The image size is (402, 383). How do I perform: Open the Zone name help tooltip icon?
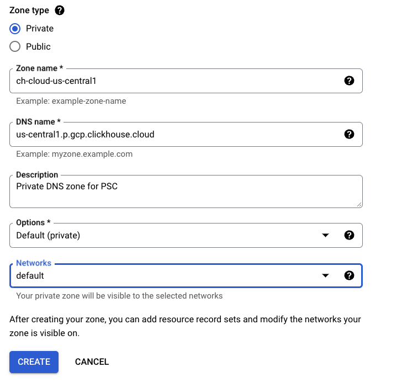349,81
